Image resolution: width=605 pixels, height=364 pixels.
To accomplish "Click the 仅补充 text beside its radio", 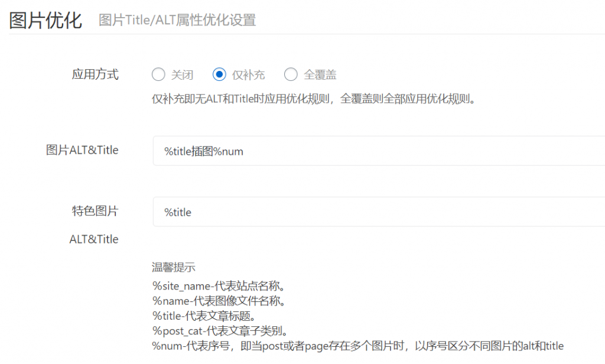I will coord(248,74).
